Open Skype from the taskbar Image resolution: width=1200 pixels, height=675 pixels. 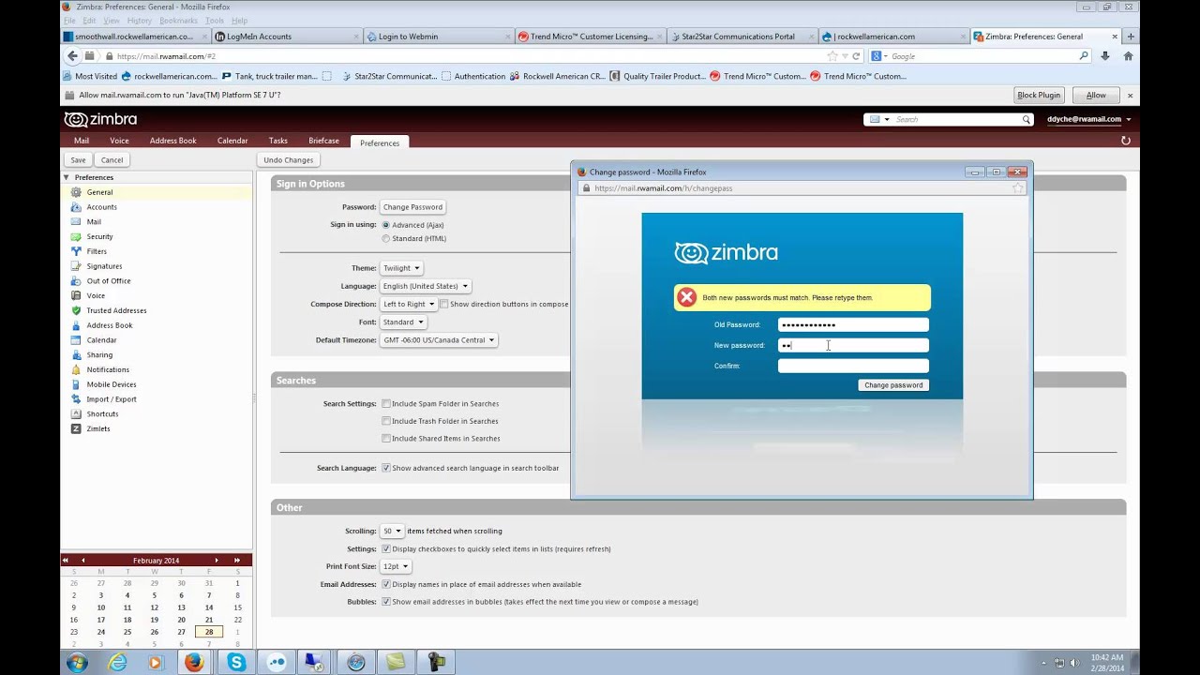235,662
